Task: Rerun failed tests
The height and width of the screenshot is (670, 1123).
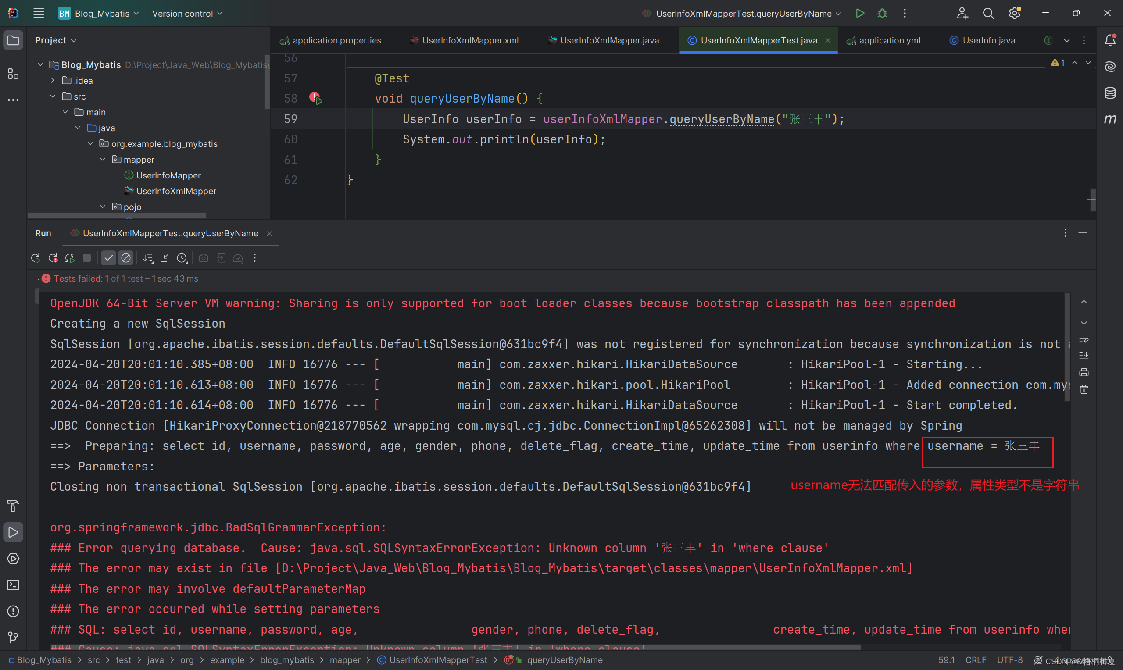Action: (x=52, y=258)
